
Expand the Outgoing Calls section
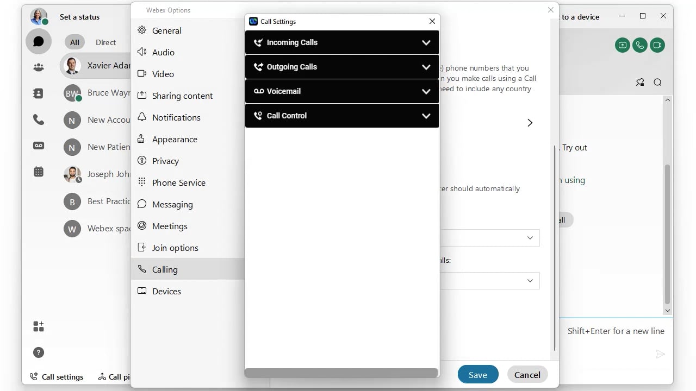click(x=341, y=67)
